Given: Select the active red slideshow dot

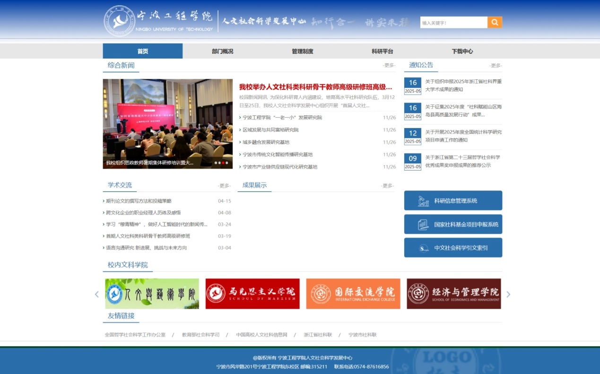Looking at the screenshot, I should [x=223, y=163].
